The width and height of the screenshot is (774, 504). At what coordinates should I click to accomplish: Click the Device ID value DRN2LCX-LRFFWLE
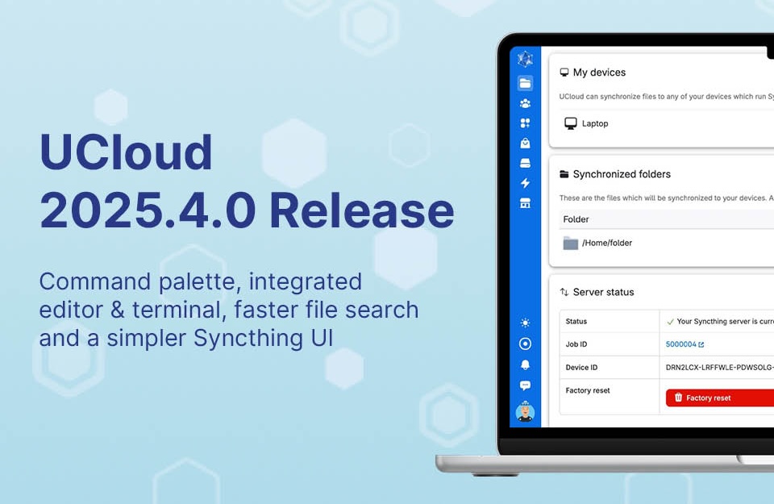tap(720, 367)
